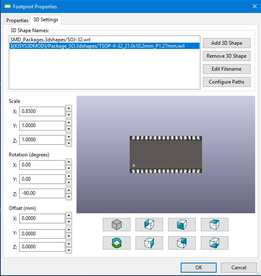Switch preview to top-face cube view

coord(214,225)
